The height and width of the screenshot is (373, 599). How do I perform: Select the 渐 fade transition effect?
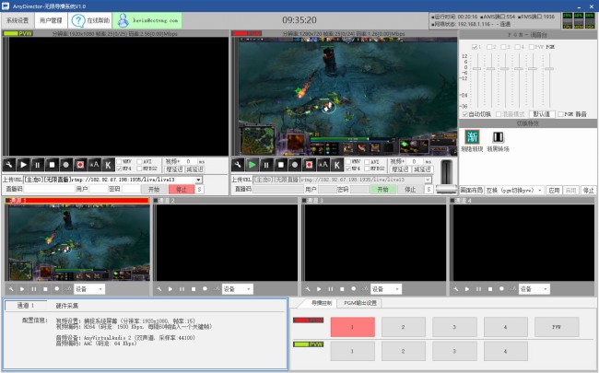tap(472, 136)
